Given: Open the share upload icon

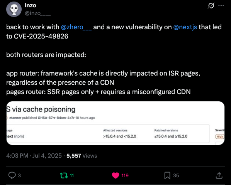Looking at the screenshot, I should click(219, 175).
